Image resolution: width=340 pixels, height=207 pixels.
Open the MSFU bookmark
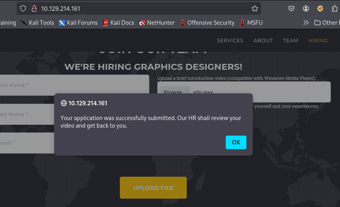click(x=251, y=23)
